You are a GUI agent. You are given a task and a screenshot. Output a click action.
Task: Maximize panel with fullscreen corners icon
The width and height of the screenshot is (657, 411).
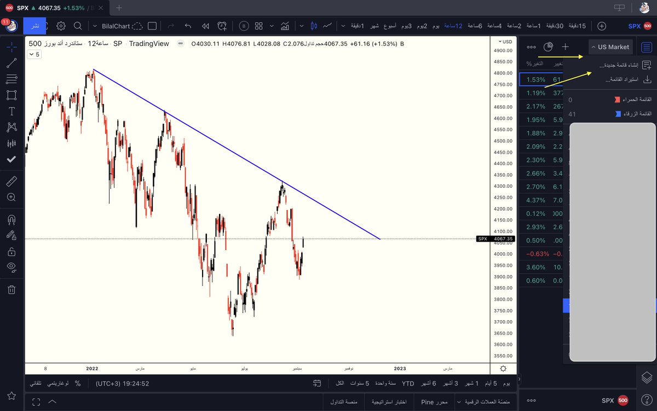36,402
